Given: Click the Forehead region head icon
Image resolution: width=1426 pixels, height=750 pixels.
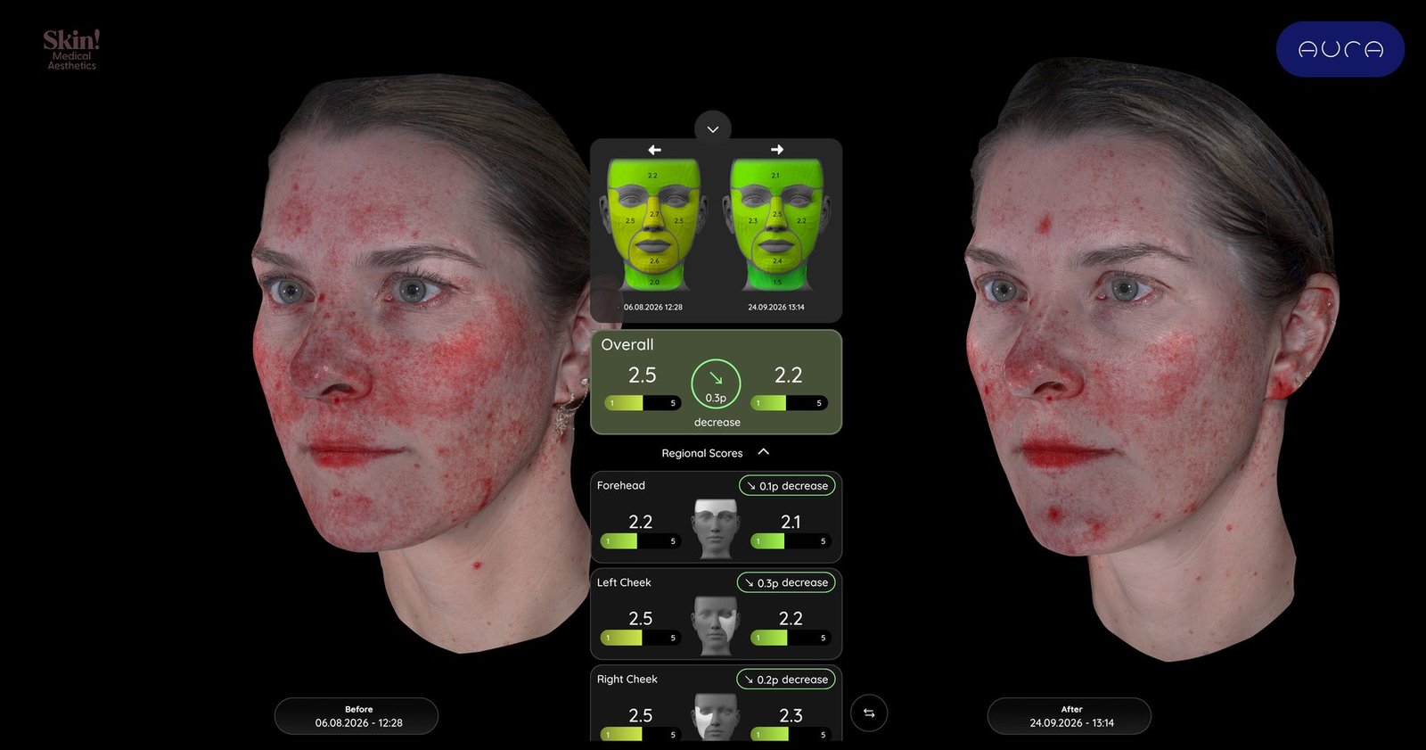Looking at the screenshot, I should tap(716, 529).
